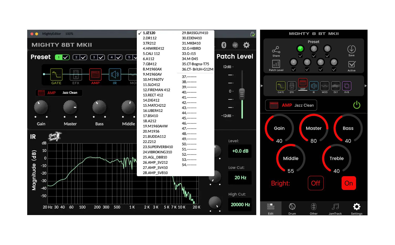Tap the Save icon in mobile app

click(x=351, y=49)
